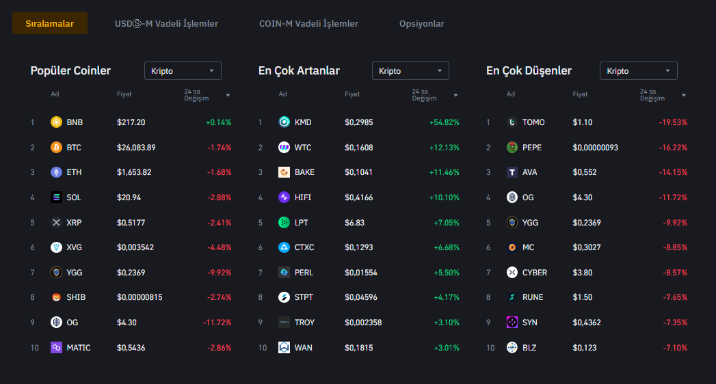Open the Kripto dropdown for Popüler Coinler
The image size is (716, 384).
(183, 71)
